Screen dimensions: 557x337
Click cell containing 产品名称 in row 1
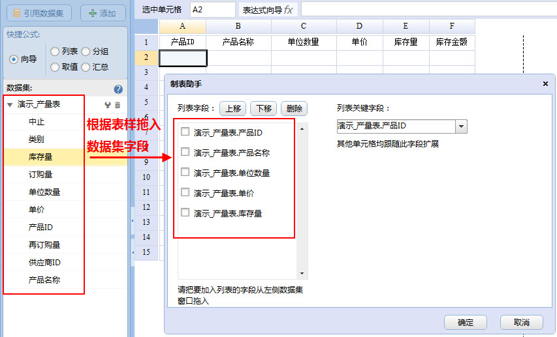pyautogui.click(x=238, y=42)
